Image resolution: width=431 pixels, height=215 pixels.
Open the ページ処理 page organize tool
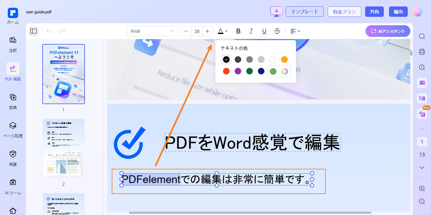pyautogui.click(x=13, y=129)
